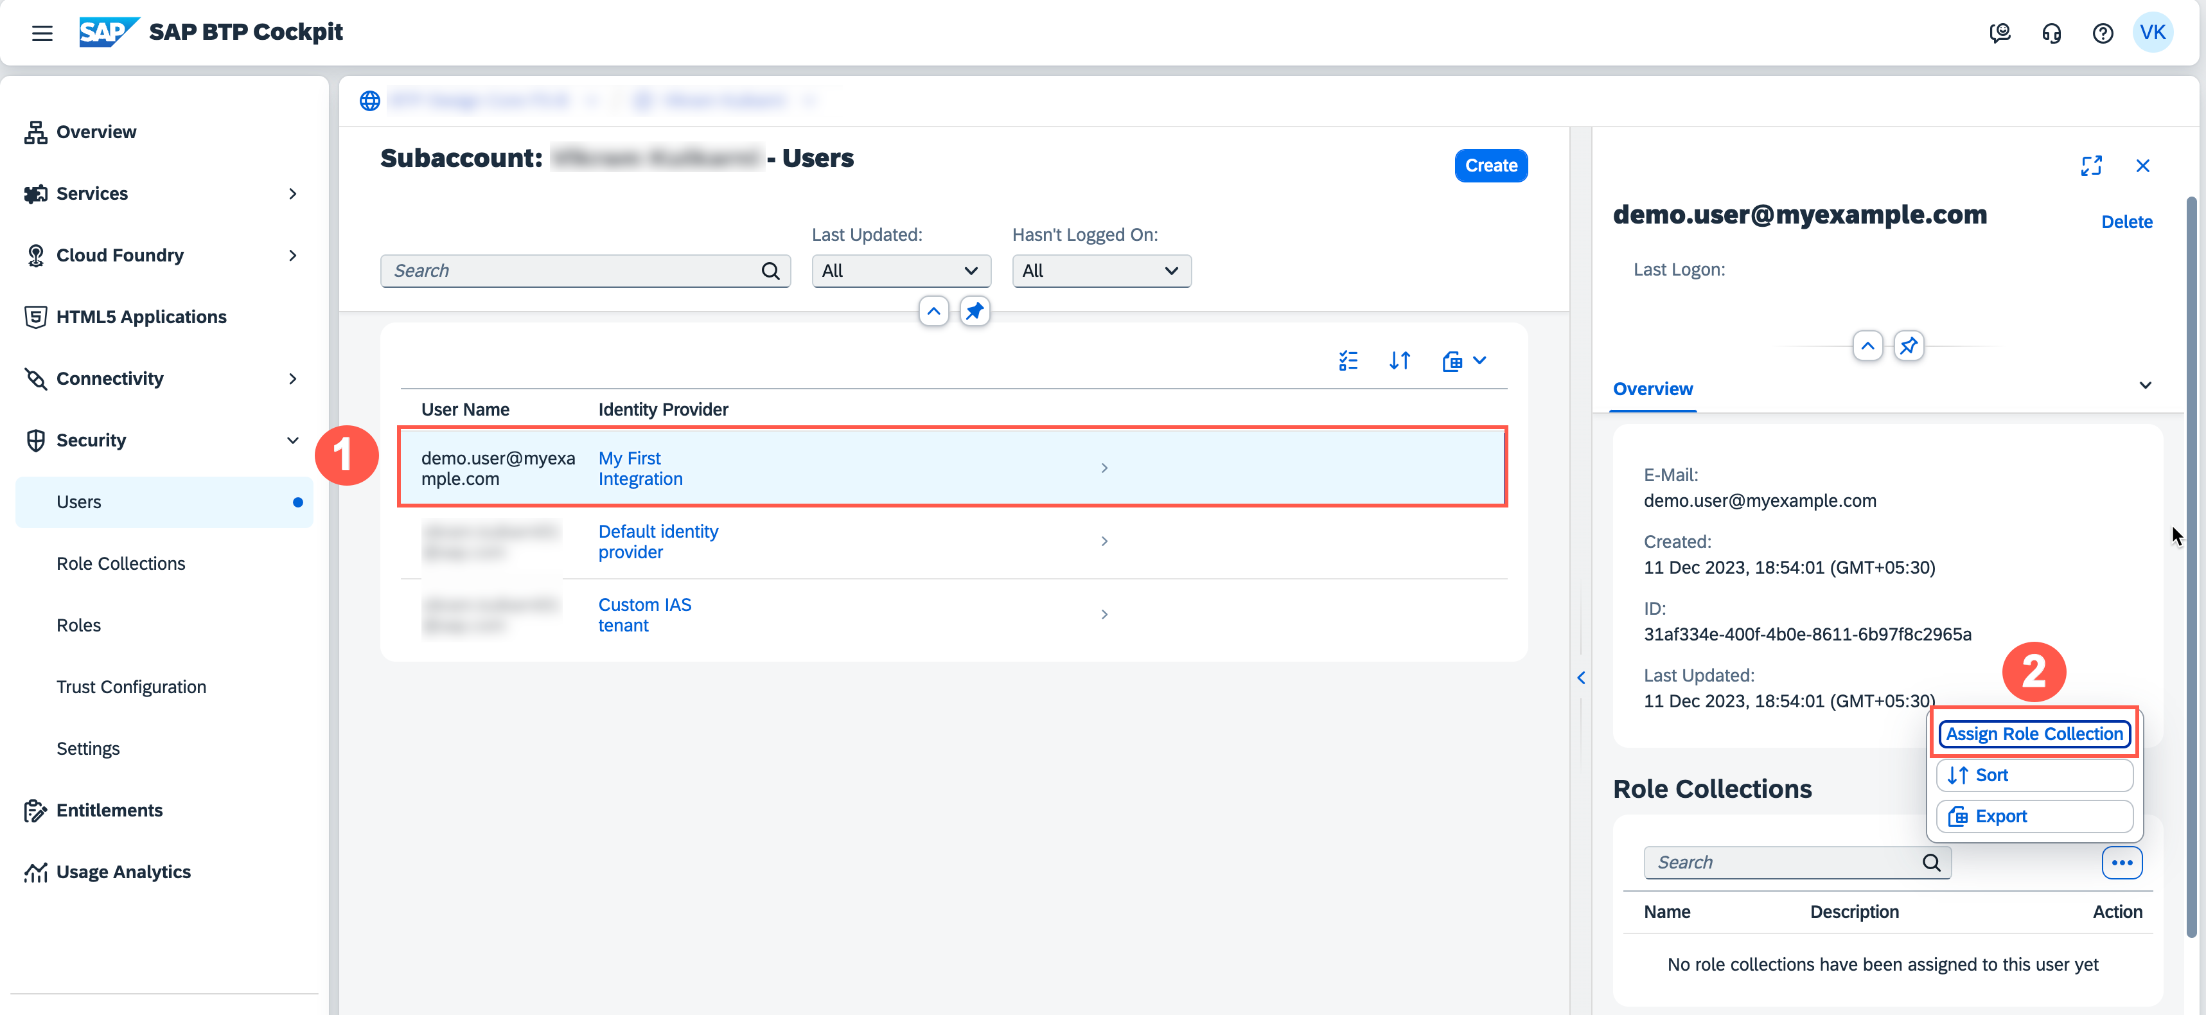Select Roles under Security
Screen dimensions: 2206x1015
[79, 625]
